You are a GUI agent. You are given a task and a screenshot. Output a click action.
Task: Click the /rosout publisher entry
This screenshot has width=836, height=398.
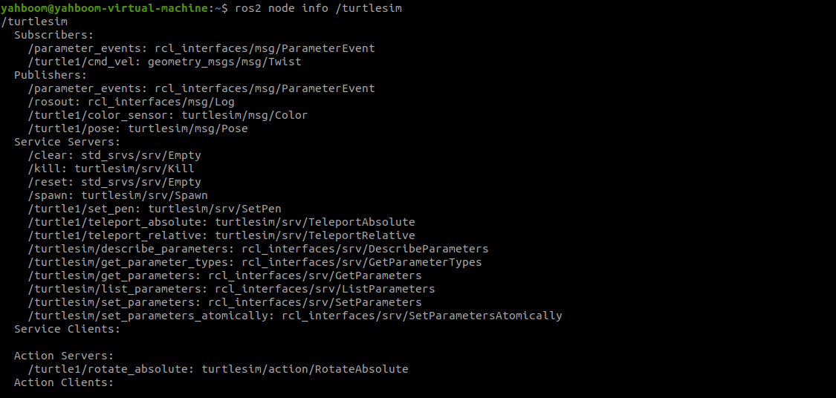click(x=131, y=102)
